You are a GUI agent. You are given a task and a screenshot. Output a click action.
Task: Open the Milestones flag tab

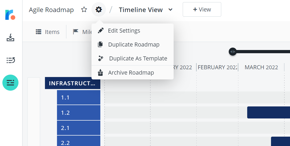click(82, 32)
